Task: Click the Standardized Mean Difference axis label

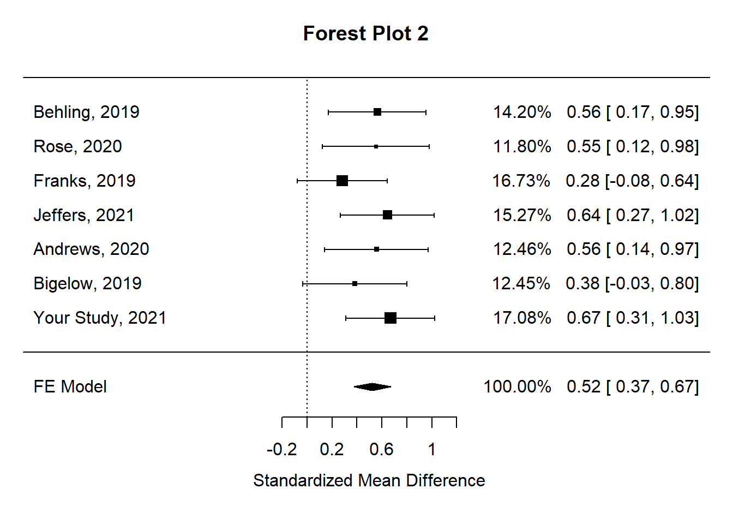Action: pos(369,480)
